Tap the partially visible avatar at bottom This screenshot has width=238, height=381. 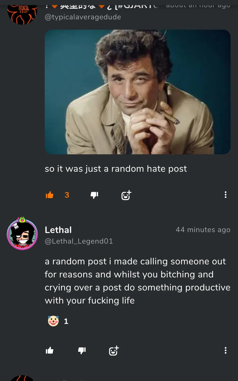(22, 378)
